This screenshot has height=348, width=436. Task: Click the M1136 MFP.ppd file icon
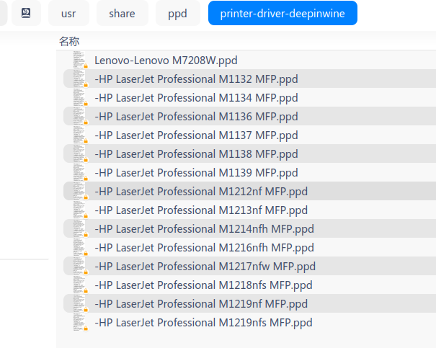[81, 116]
